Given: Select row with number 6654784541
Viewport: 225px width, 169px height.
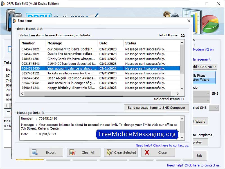Looking at the screenshot, I should [100, 83].
